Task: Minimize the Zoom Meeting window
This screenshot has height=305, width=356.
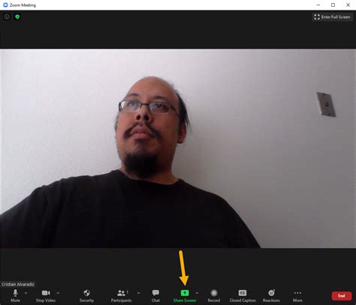Action: (318, 4)
